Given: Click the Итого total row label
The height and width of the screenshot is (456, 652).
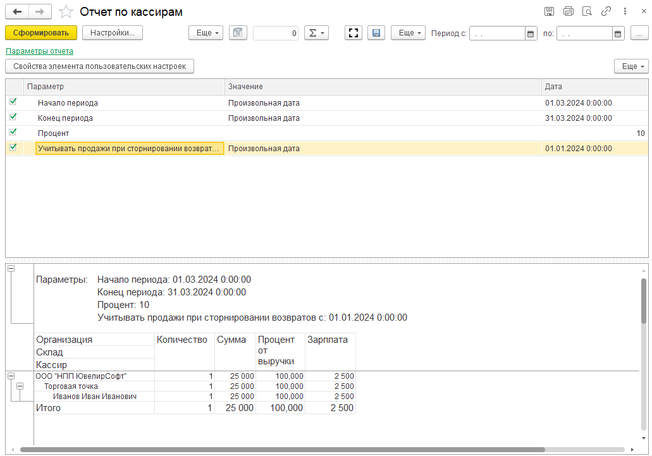Looking at the screenshot, I should [x=48, y=408].
